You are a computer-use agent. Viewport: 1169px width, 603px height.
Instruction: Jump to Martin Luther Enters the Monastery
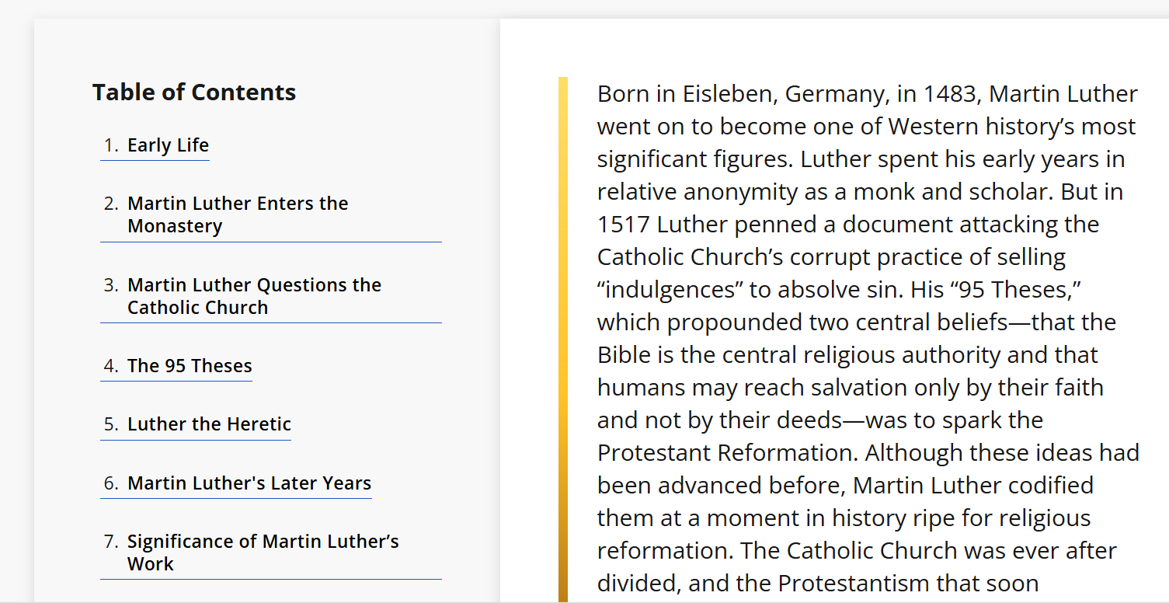[238, 214]
